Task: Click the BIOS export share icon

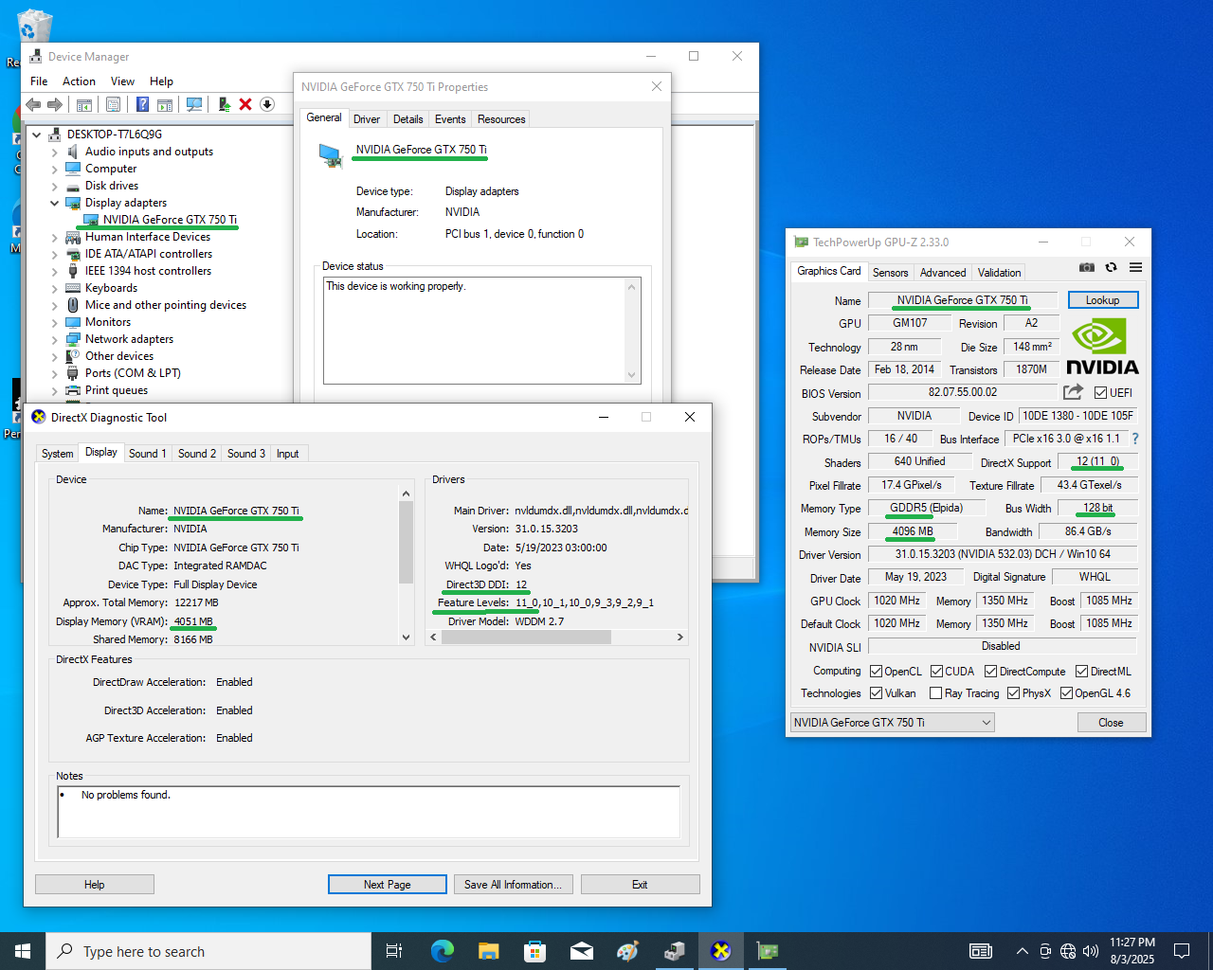Action: pyautogui.click(x=1073, y=392)
